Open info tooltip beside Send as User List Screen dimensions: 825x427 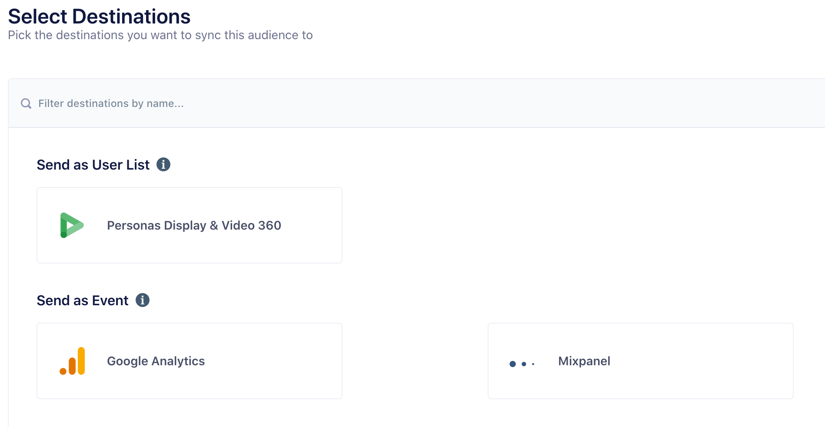pyautogui.click(x=163, y=165)
